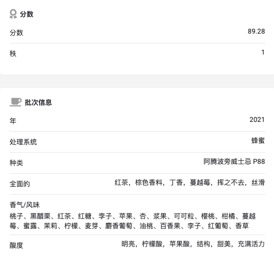Click the 全面的 row label
The height and width of the screenshot is (258, 274).
pos(20,184)
